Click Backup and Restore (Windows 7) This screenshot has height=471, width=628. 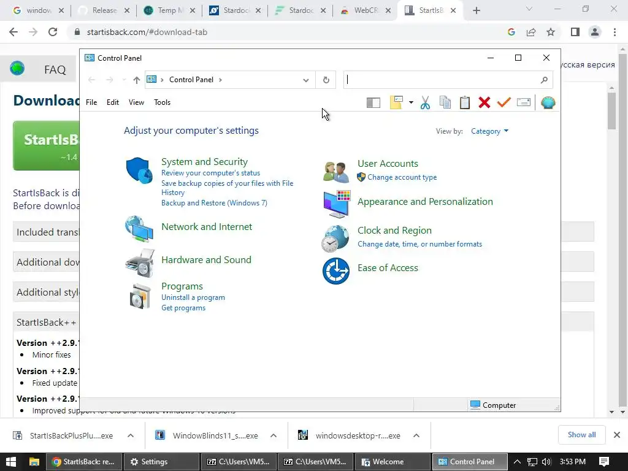tap(214, 203)
